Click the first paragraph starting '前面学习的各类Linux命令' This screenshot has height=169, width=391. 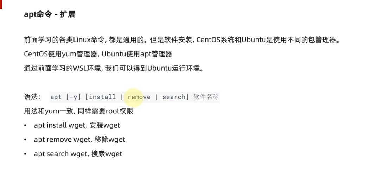tap(182, 40)
